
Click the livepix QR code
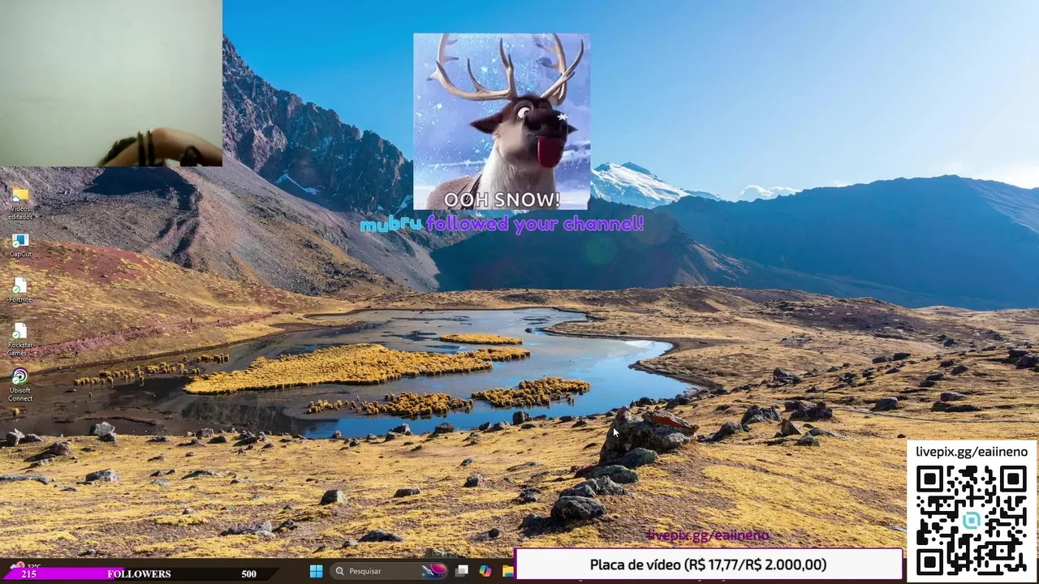tap(971, 520)
